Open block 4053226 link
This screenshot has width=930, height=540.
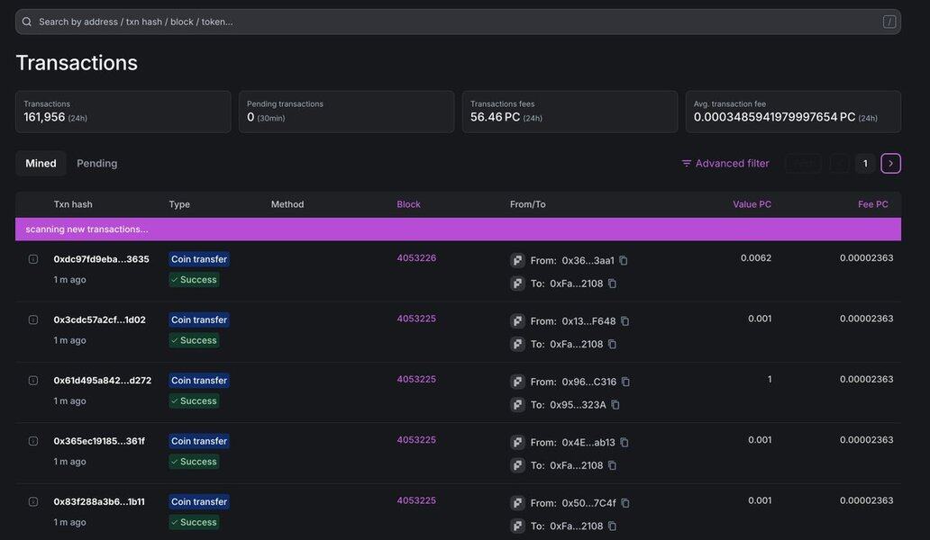[416, 258]
